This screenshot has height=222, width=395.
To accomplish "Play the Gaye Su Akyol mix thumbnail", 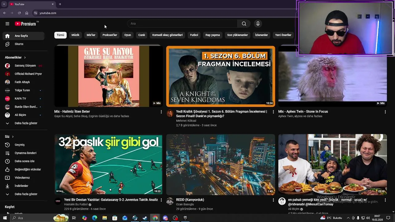I will click(108, 76).
